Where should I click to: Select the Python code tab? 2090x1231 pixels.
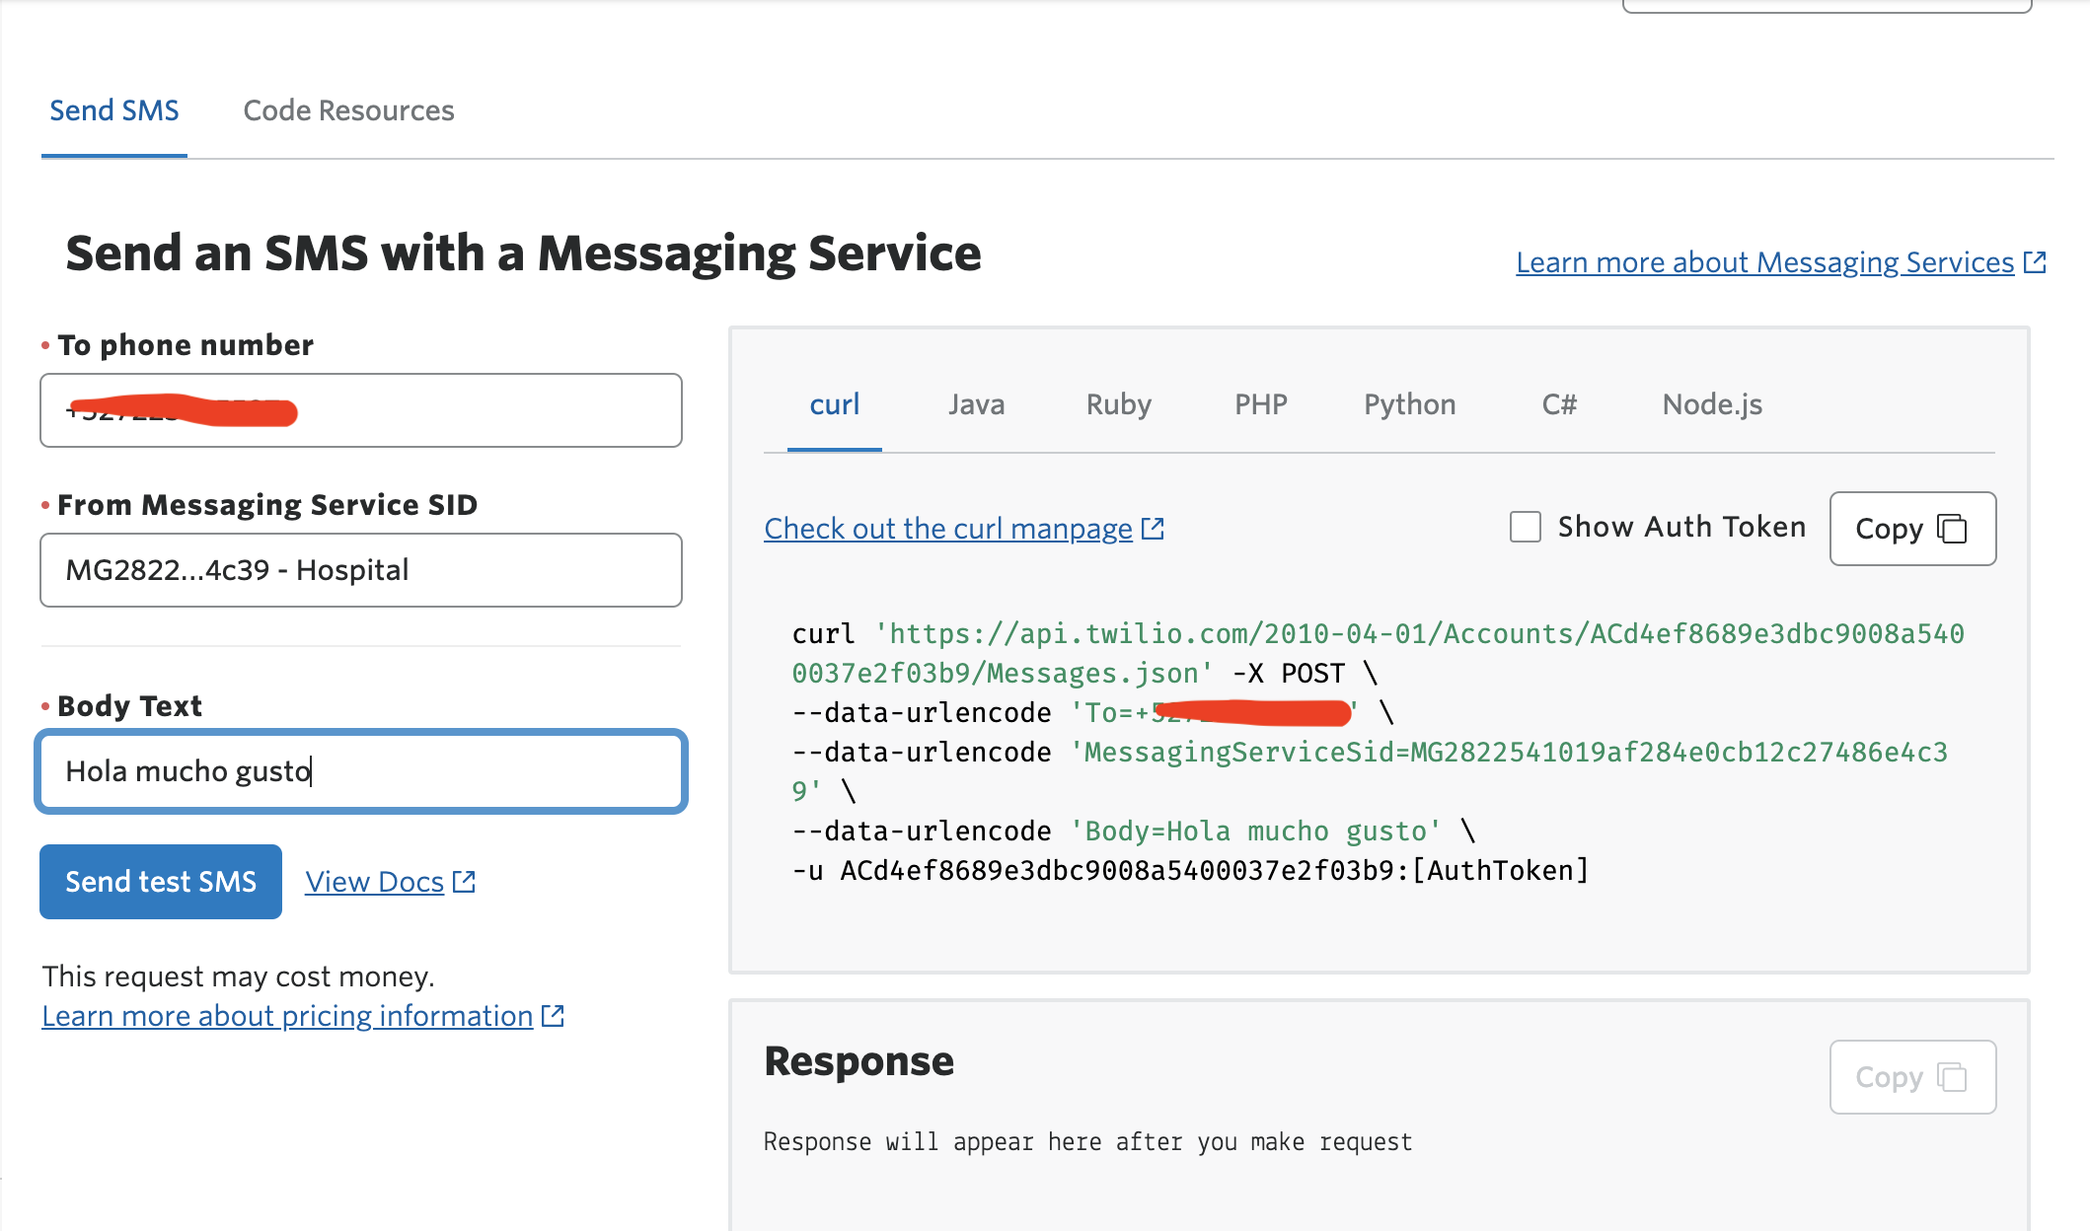point(1410,404)
